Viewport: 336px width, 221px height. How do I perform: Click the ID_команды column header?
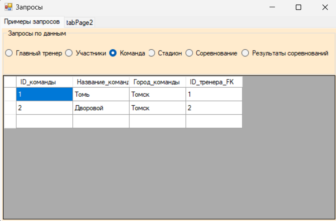point(44,82)
